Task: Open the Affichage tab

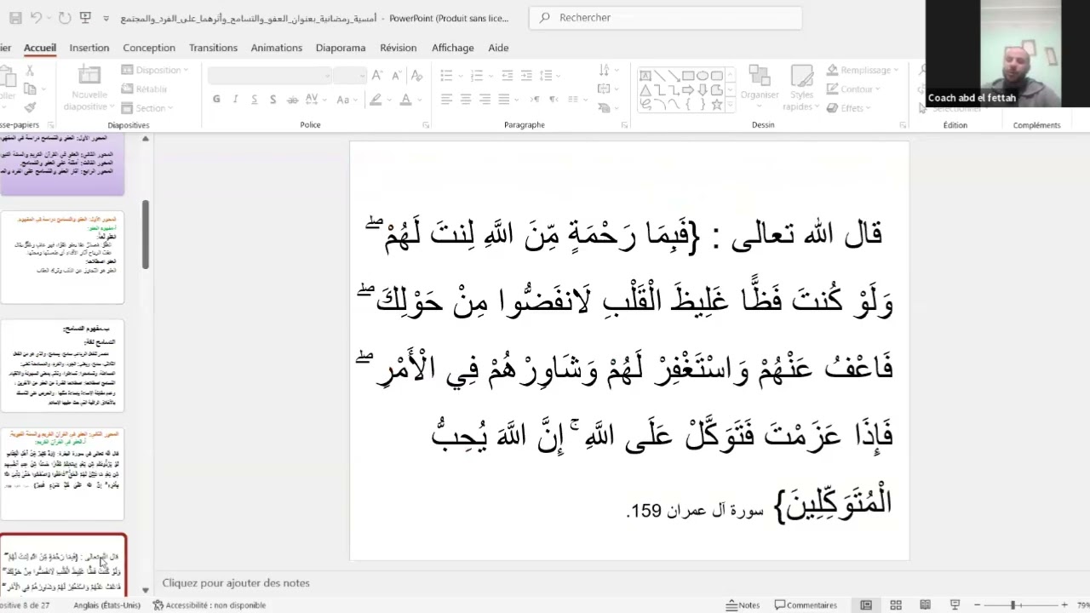Action: pos(453,48)
